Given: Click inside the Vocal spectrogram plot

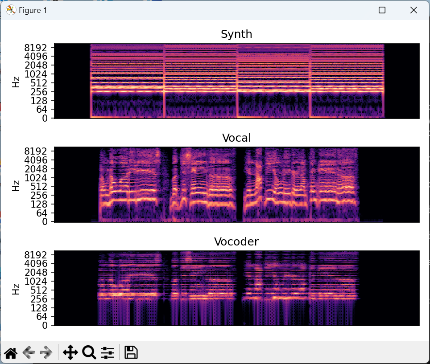Looking at the screenshot, I should [236, 184].
